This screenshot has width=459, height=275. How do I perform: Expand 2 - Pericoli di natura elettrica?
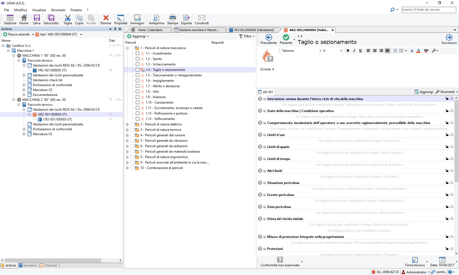click(x=127, y=124)
